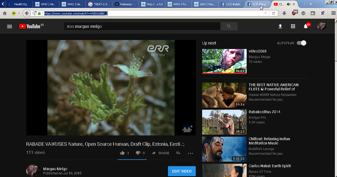Mute the YouTube tab via speaker icon
The image size is (337, 177).
tap(289, 4)
